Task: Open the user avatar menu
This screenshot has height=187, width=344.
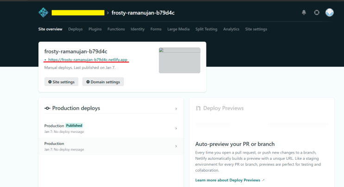Action: pyautogui.click(x=330, y=12)
